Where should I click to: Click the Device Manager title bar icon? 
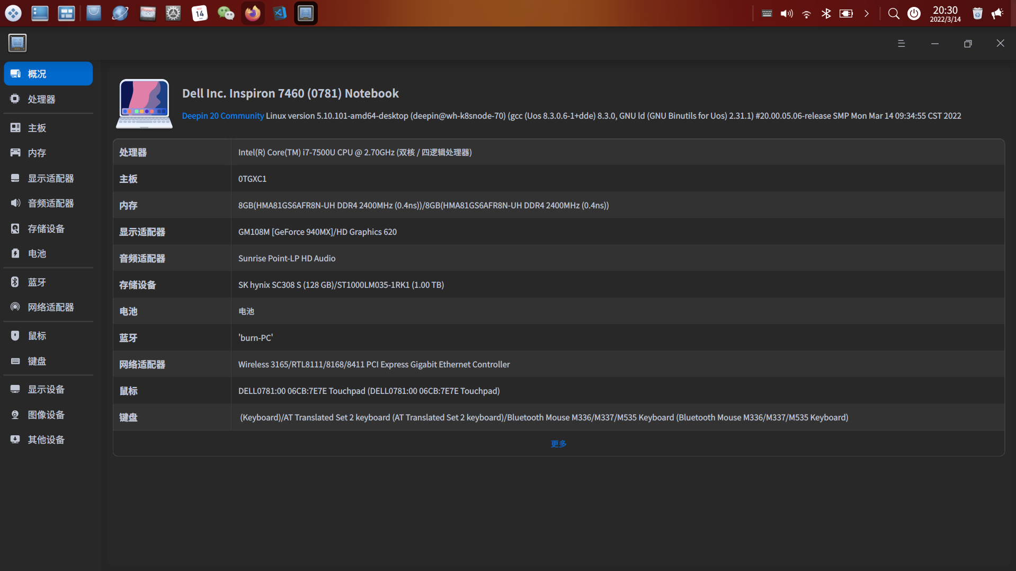(x=17, y=43)
